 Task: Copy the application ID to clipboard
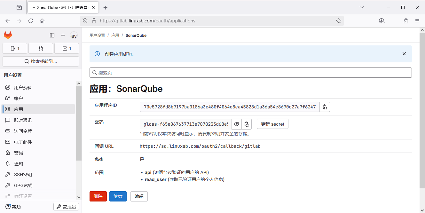[325, 107]
